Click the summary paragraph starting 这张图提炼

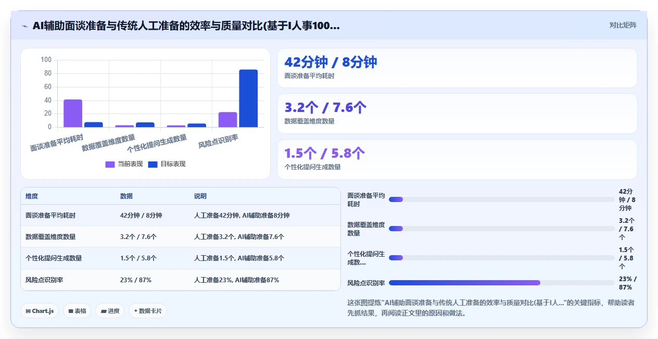(490, 308)
